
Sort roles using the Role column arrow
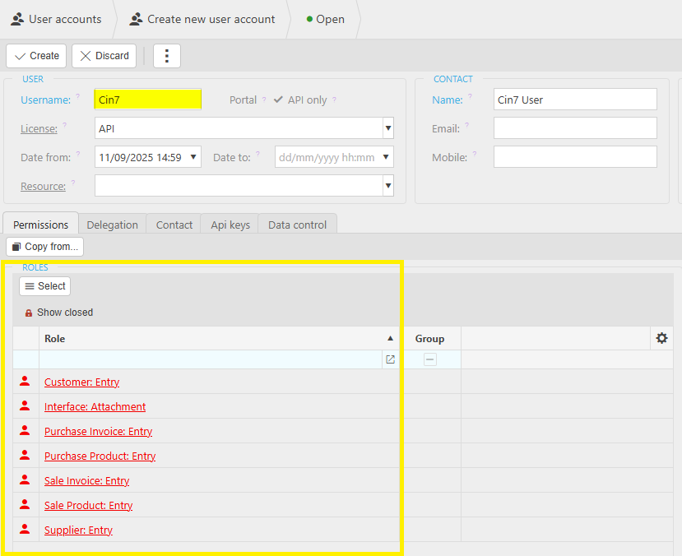(390, 338)
